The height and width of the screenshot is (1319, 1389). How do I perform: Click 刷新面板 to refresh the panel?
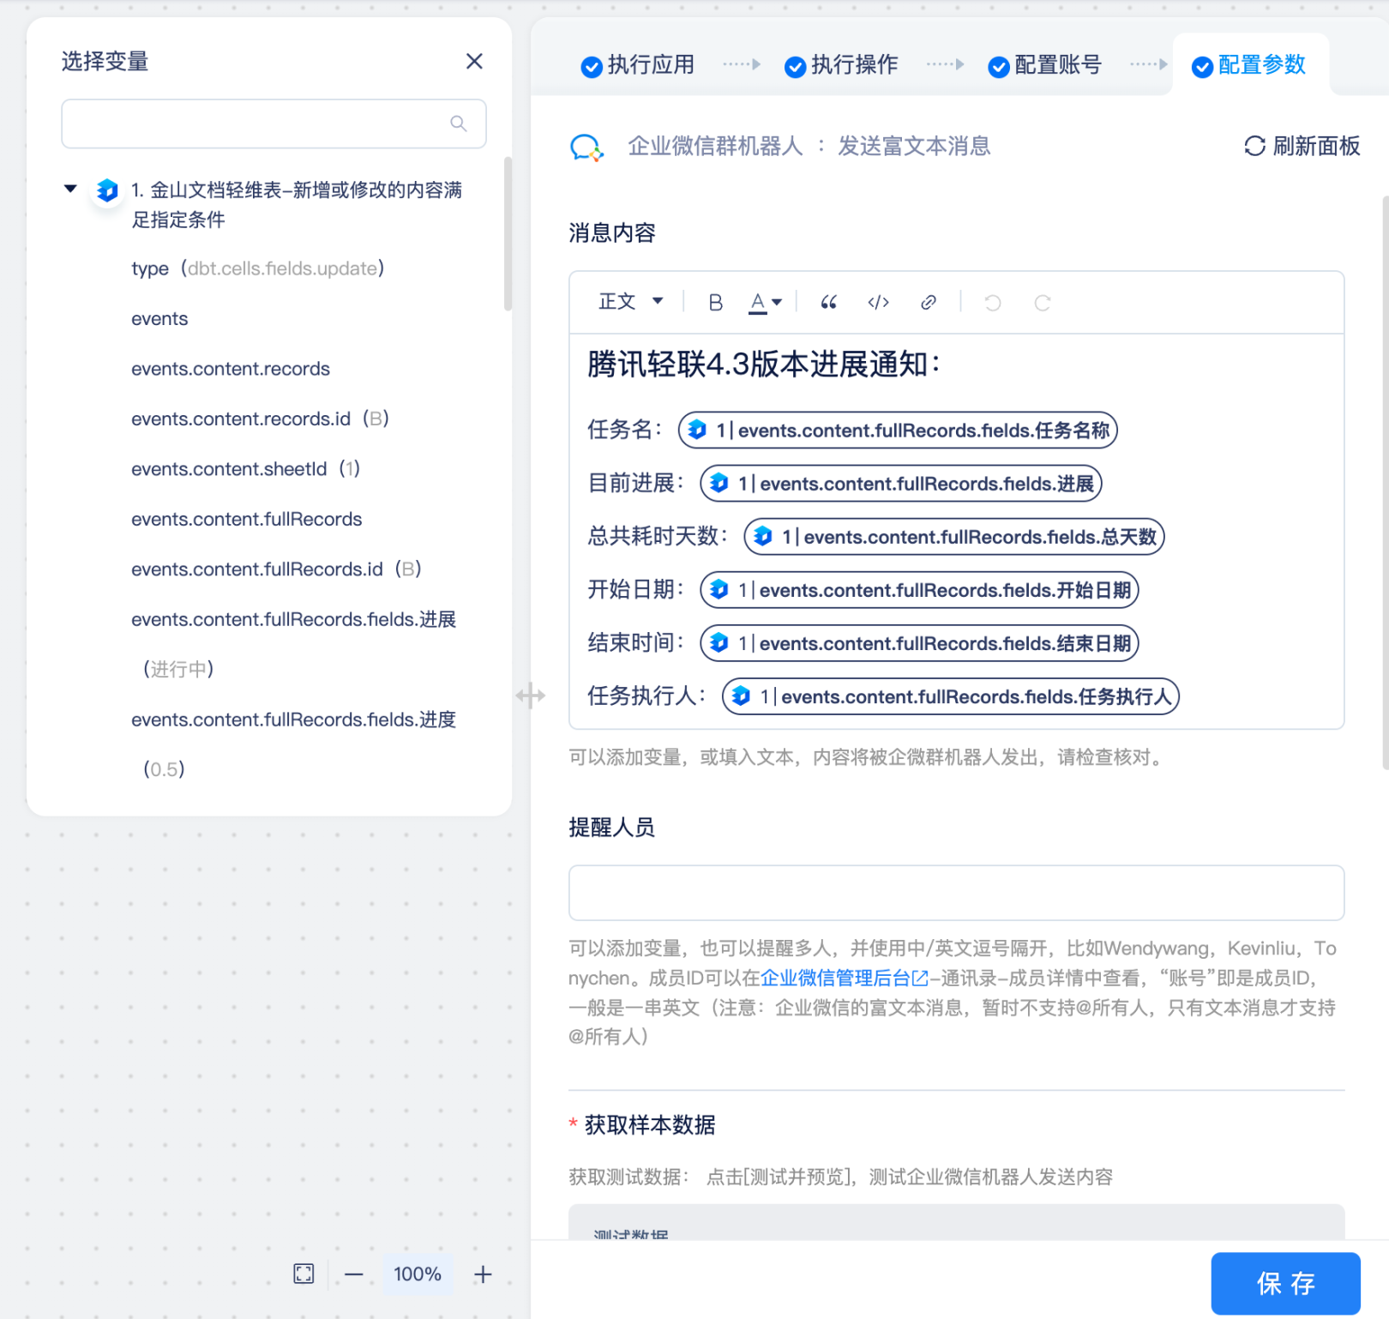click(1302, 146)
